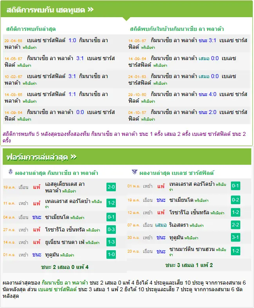Click the 0-1 score badge in 01 พ.ย. row
254x308 pixels.
pos(236,186)
